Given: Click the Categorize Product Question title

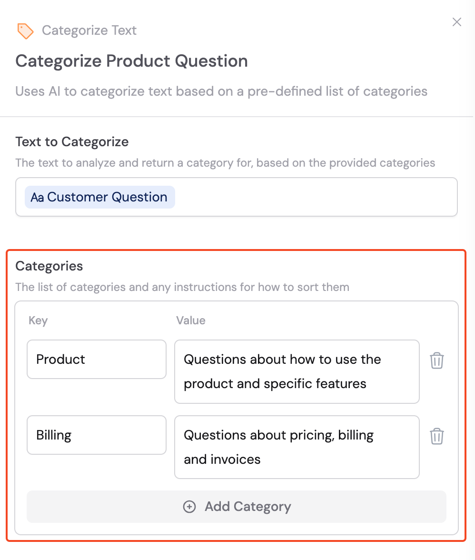Looking at the screenshot, I should pos(132,61).
